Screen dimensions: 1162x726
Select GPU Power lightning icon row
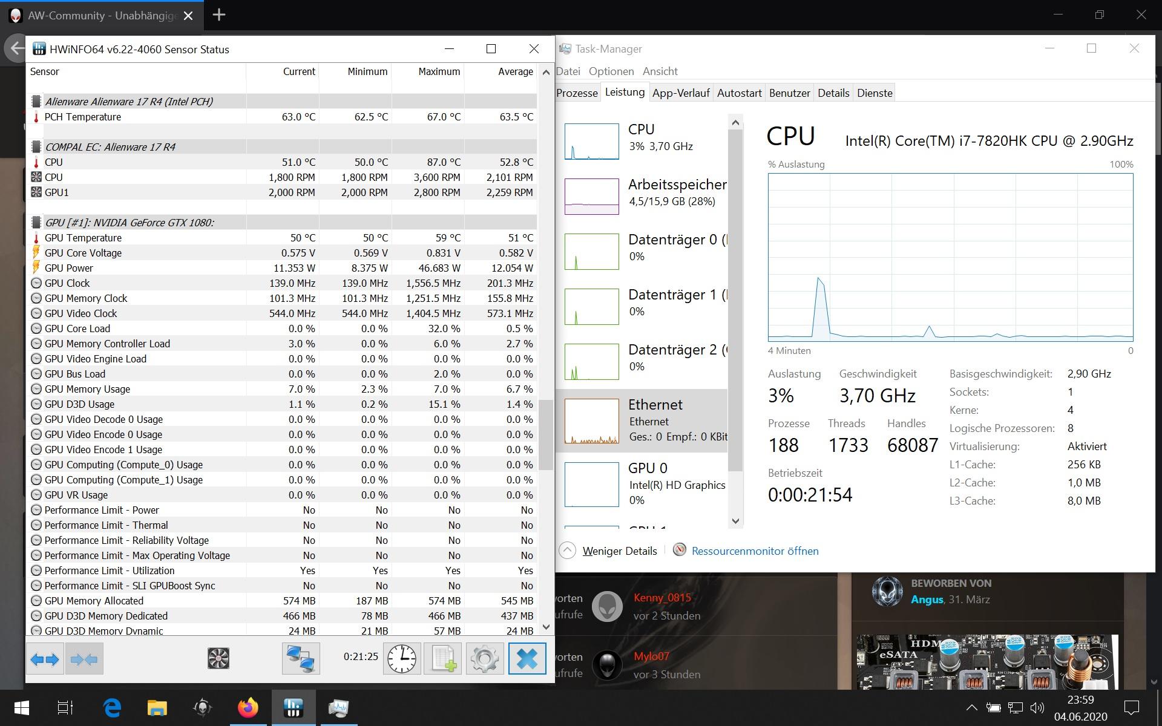[x=36, y=268]
